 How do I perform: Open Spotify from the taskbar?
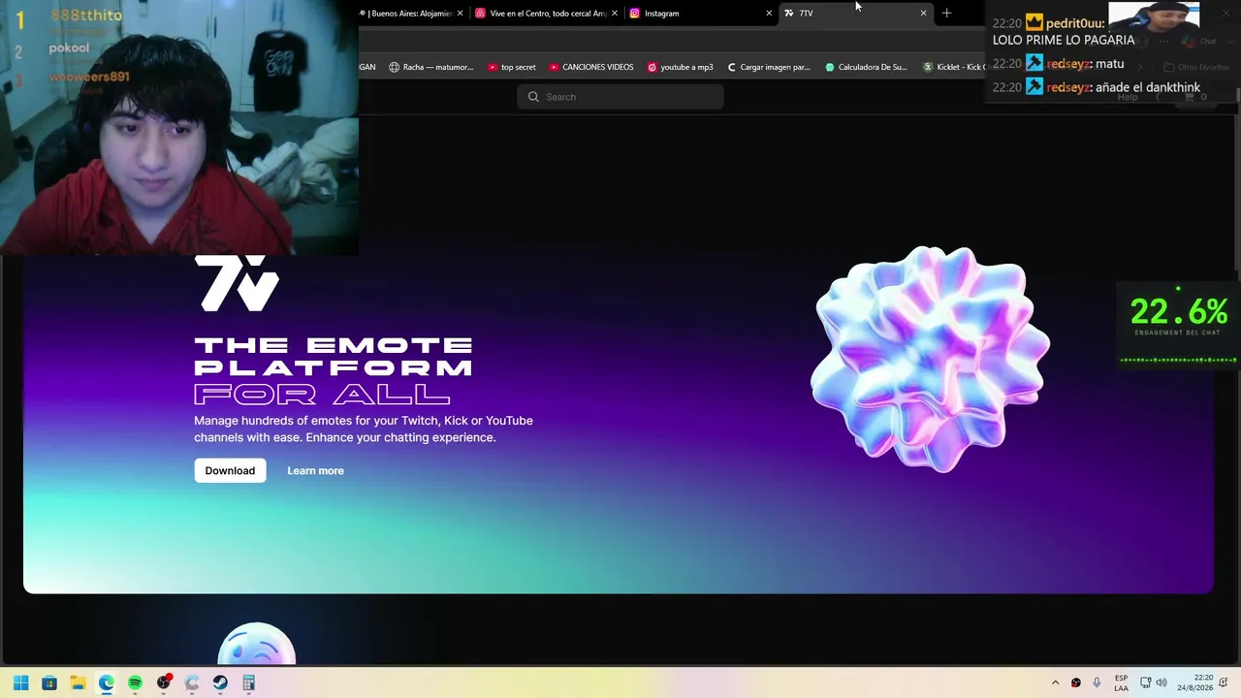coord(135,683)
